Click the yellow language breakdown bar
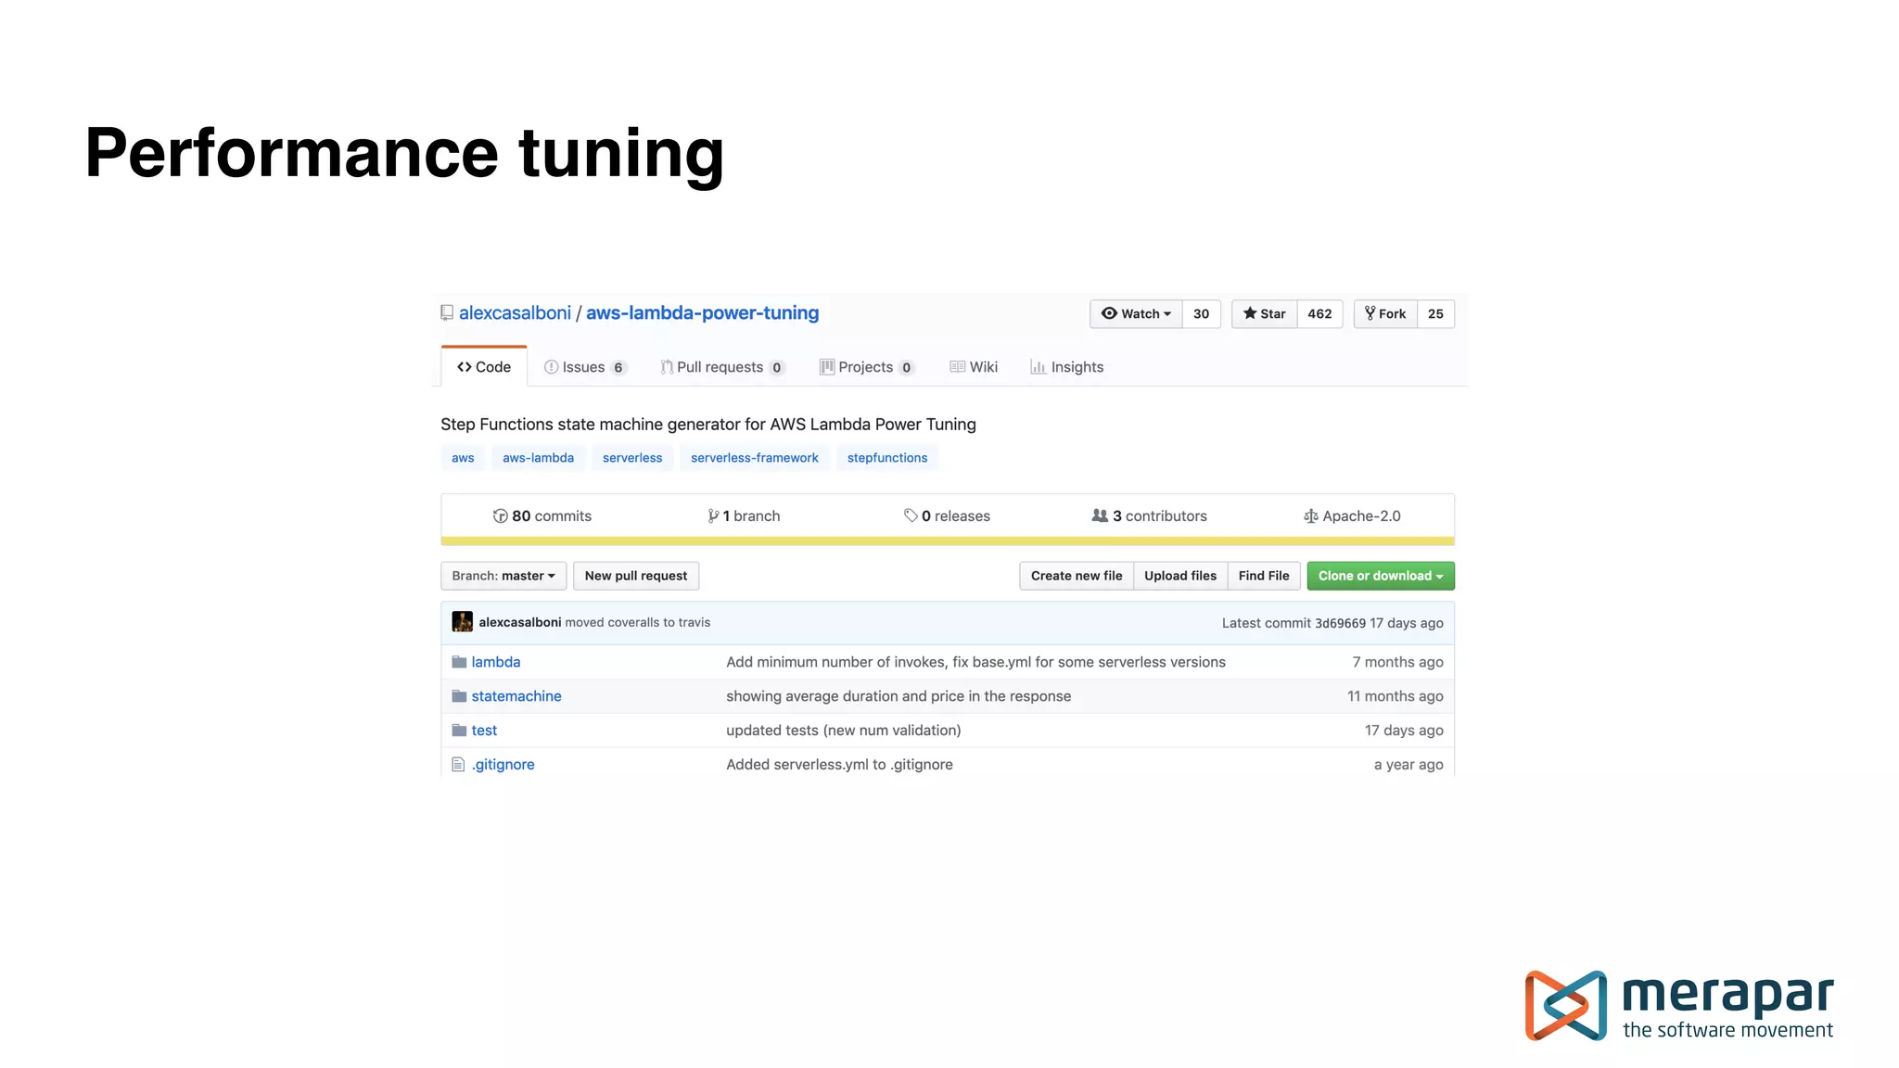The width and height of the screenshot is (1899, 1068). 947,541
